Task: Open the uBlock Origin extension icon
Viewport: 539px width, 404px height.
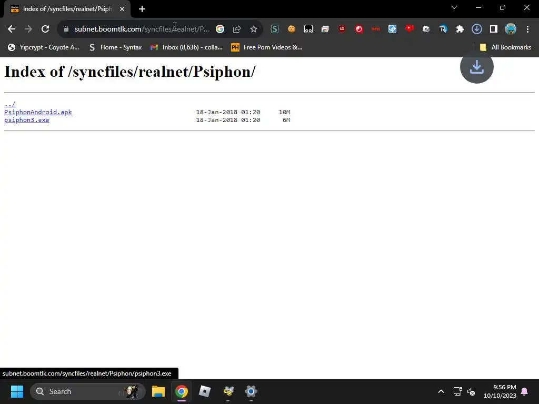Action: coord(342,29)
